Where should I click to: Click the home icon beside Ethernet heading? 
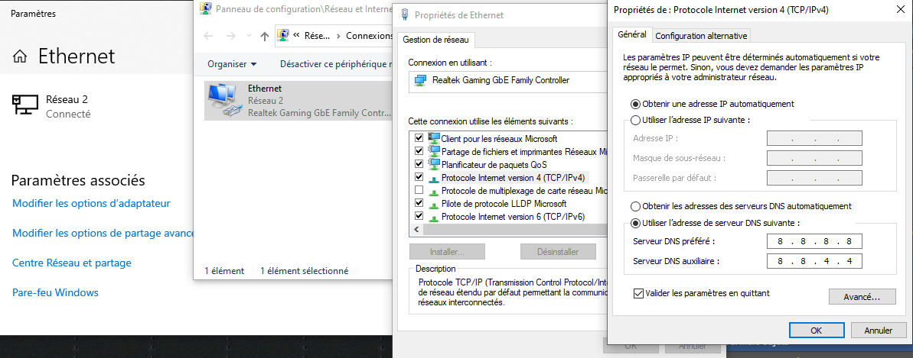click(x=21, y=56)
